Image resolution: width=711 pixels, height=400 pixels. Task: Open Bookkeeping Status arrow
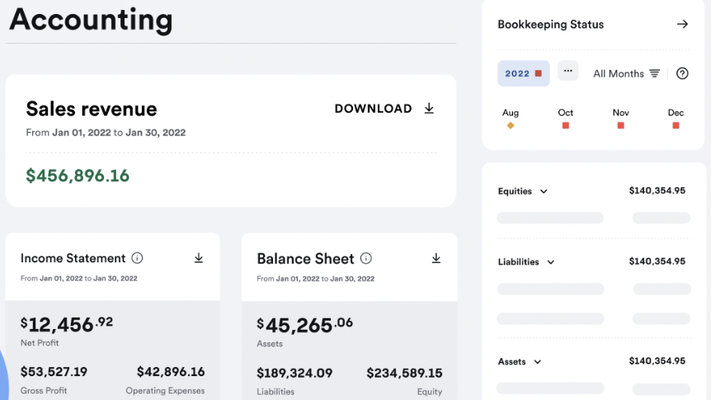pos(682,25)
